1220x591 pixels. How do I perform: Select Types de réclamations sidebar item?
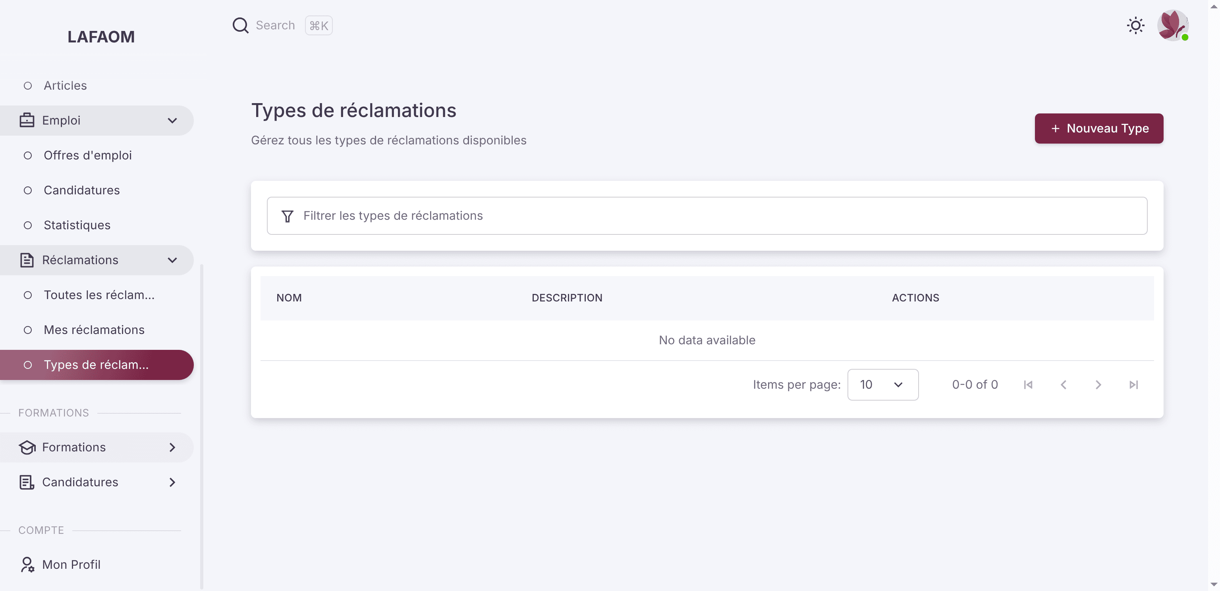coord(97,365)
